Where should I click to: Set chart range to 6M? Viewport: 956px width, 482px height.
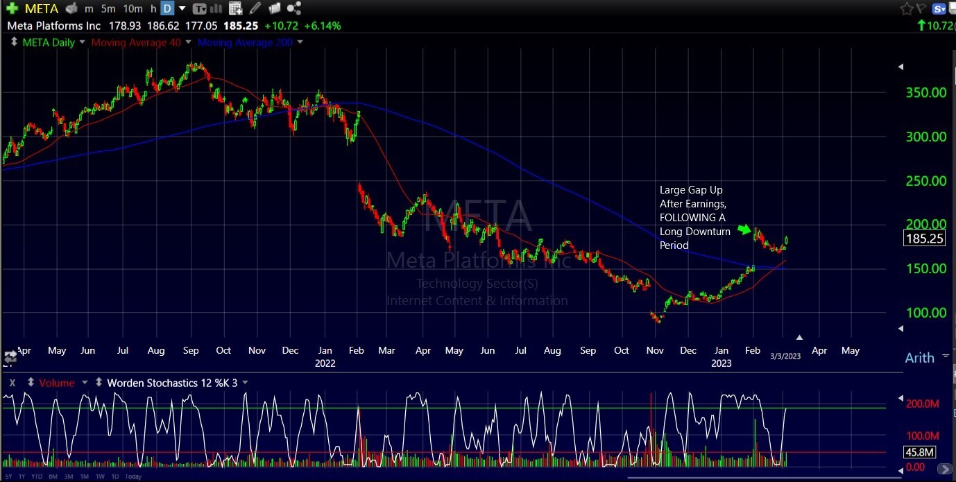(53, 476)
